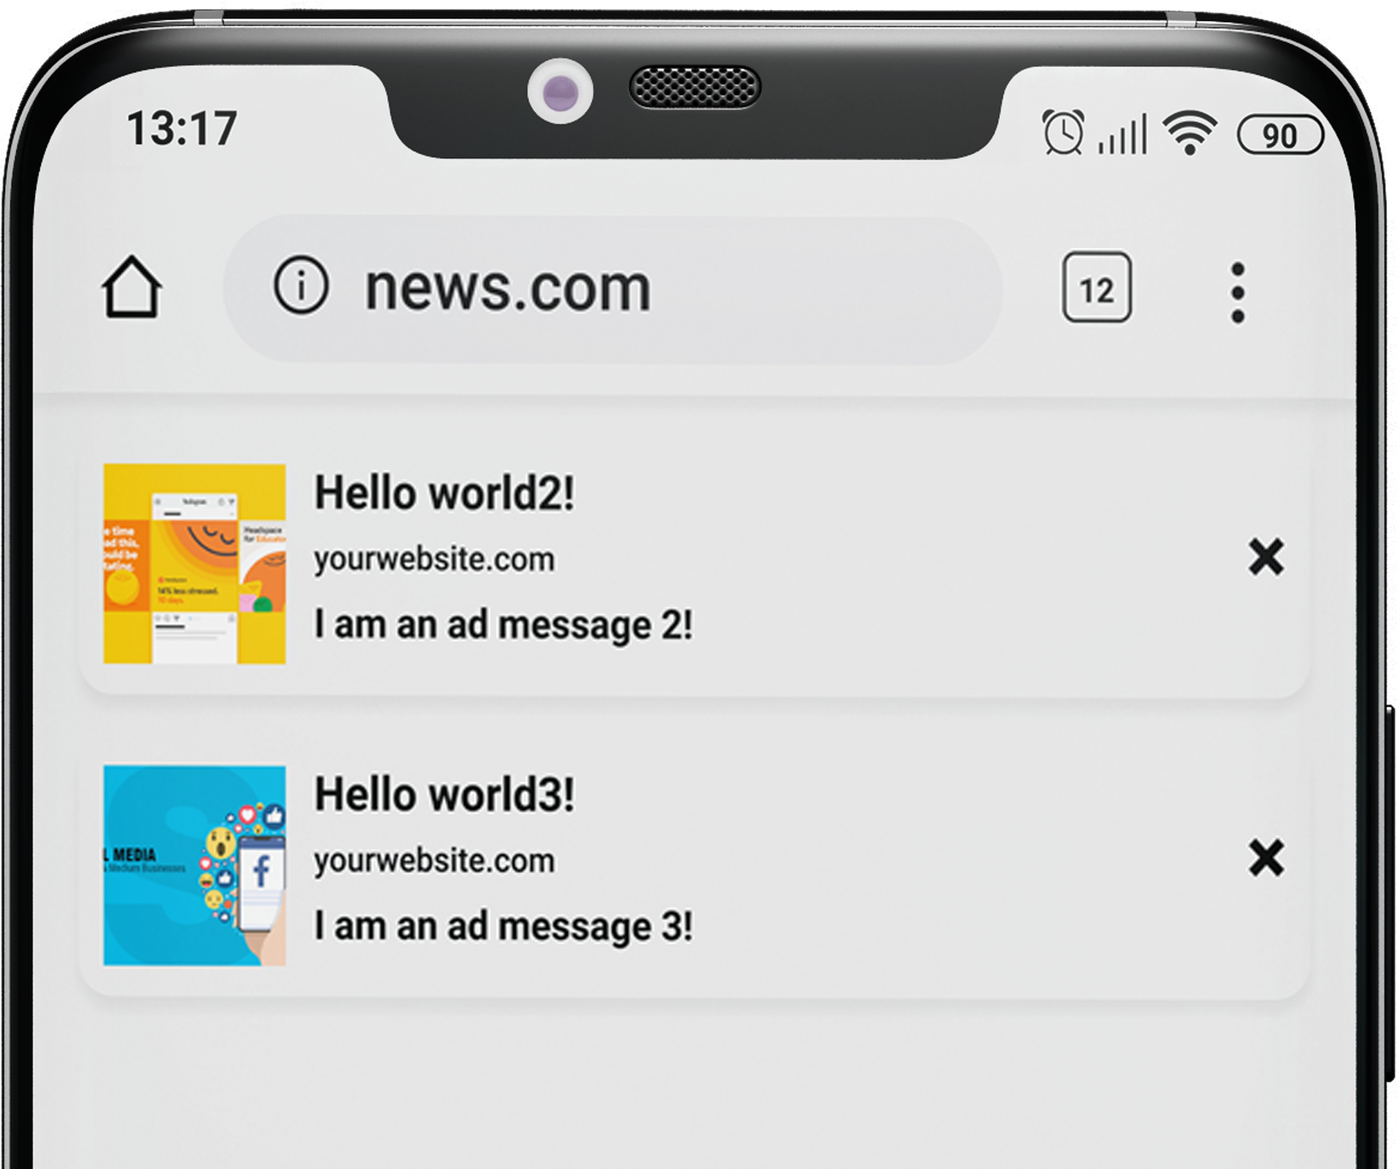1397x1169 pixels.
Task: Open the yellow Hello world2! ad thumbnail
Action: coord(194,564)
